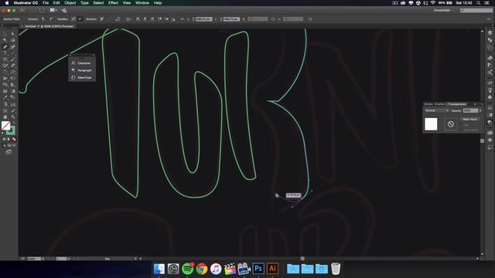Set paint to None red-slash button
The height and width of the screenshot is (278, 495).
coord(14,139)
